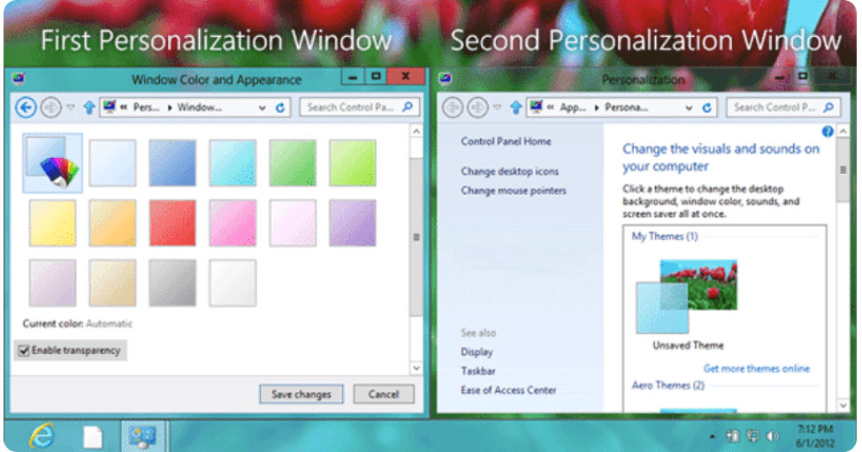Refresh the Window Color address bar
Image resolution: width=862 pixels, height=452 pixels.
280,108
